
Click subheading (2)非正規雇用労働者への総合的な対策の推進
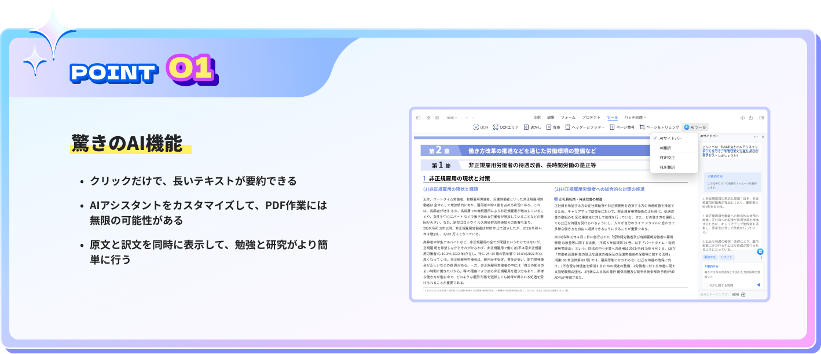(600, 189)
